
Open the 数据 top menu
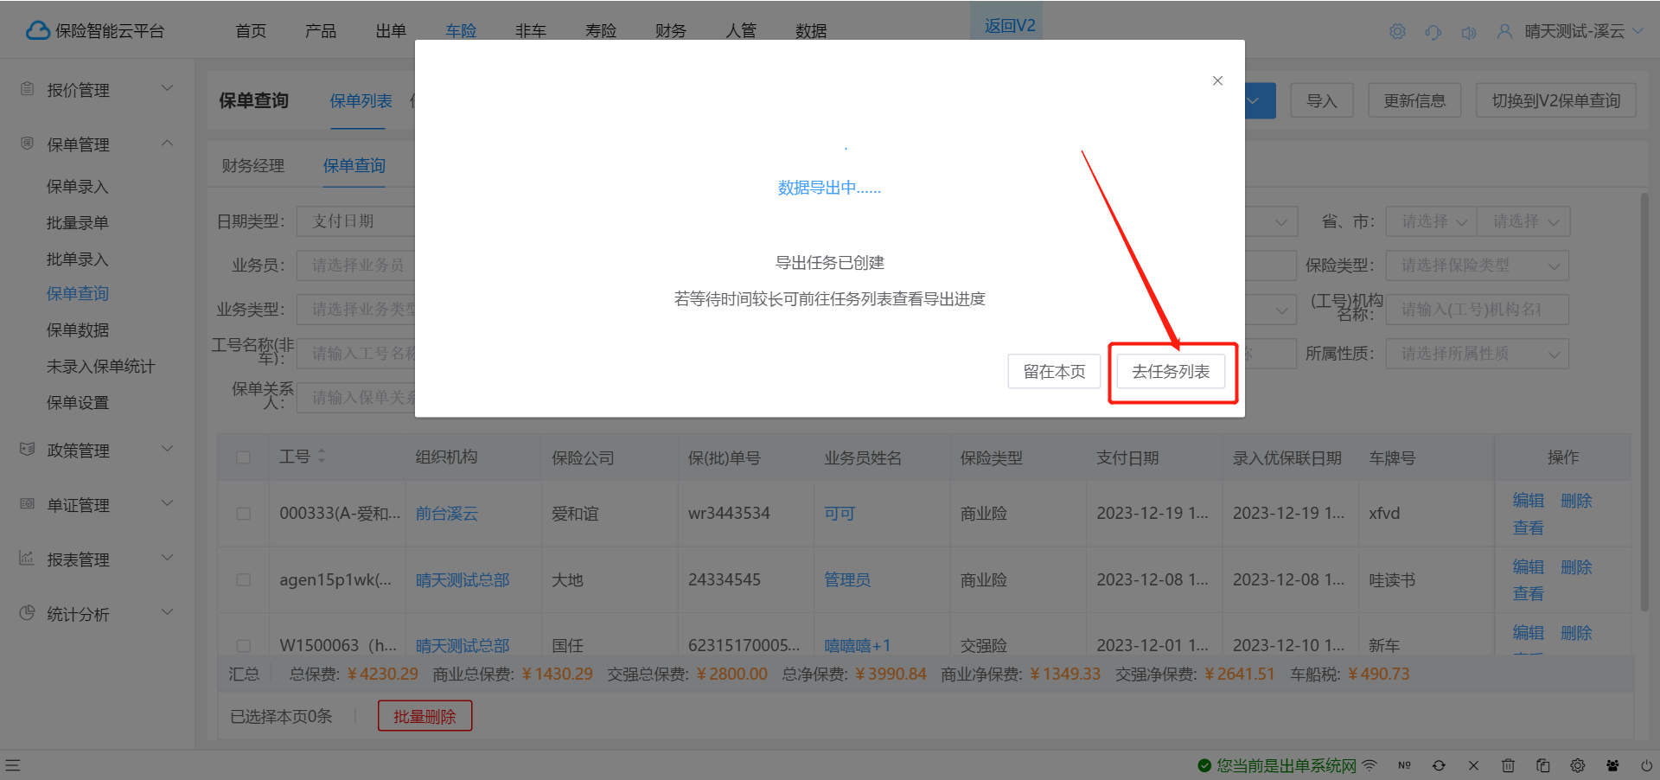coord(811,31)
